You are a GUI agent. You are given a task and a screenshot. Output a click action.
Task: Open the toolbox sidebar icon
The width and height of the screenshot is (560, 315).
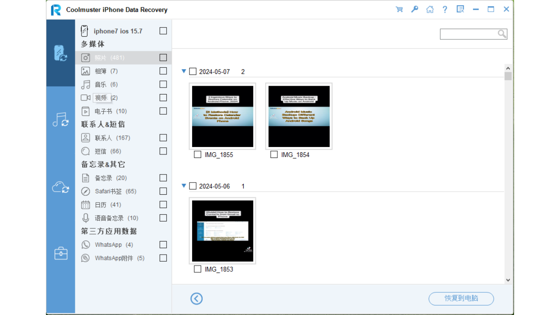click(60, 253)
